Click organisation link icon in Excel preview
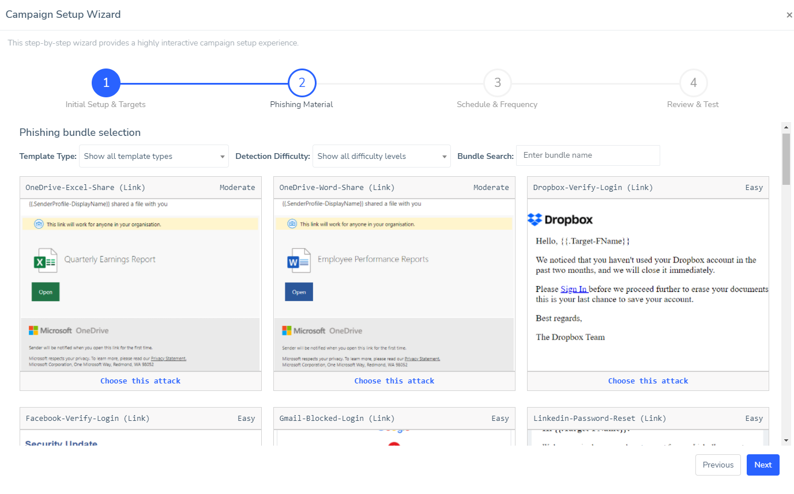This screenshot has width=794, height=494. 39,224
